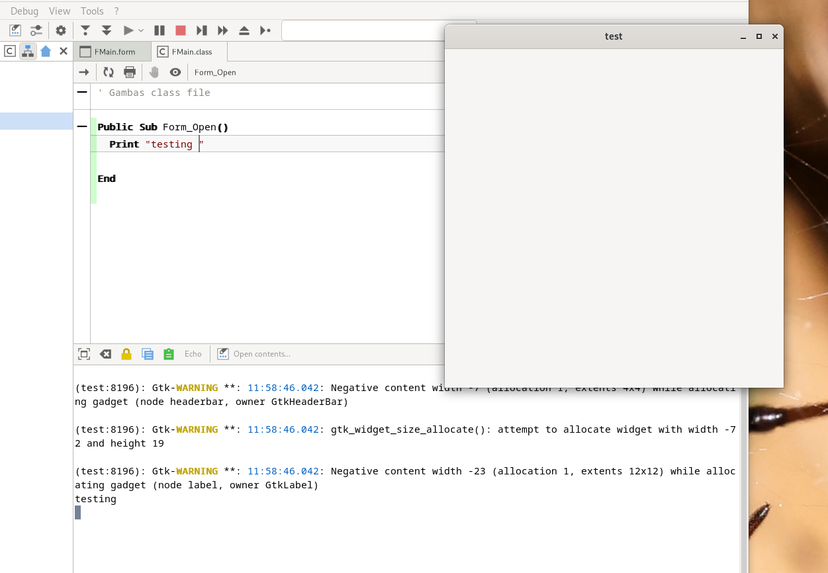This screenshot has width=828, height=573.
Task: Open the Debug menu
Action: point(24,11)
